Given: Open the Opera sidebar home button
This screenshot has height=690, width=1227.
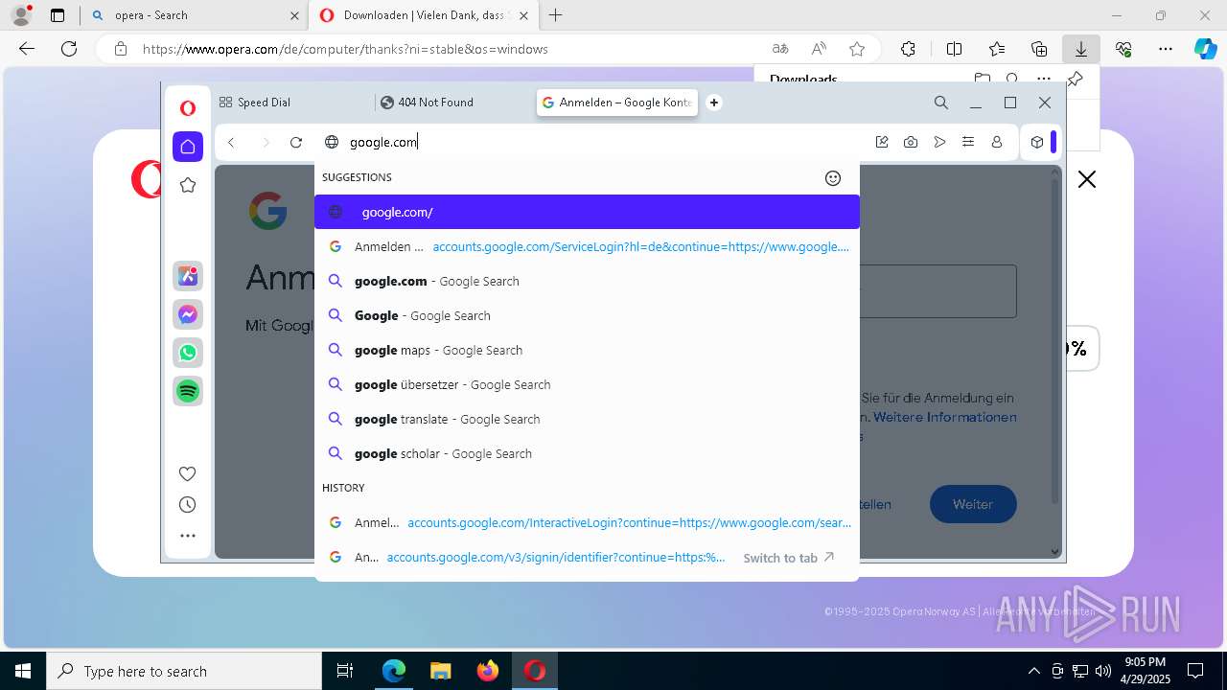Looking at the screenshot, I should pyautogui.click(x=188, y=147).
